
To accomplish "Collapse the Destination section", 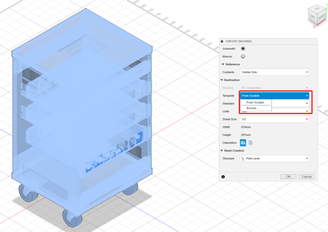I will click(x=222, y=80).
